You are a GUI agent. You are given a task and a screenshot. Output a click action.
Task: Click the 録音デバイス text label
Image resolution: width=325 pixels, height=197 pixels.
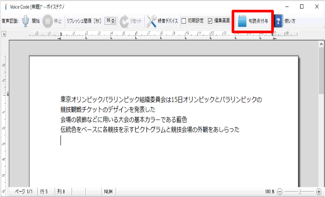168,21
